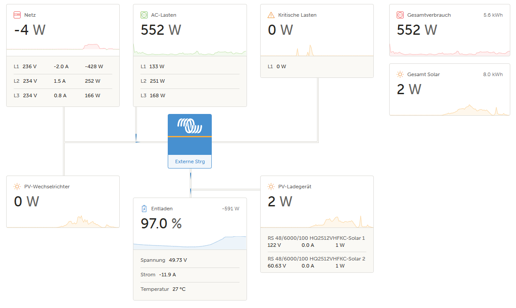
Task: Click the Netz L1 -428 W value
Action: pyautogui.click(x=94, y=66)
